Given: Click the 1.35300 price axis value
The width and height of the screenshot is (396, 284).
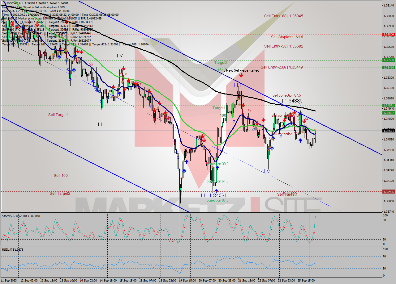Looking at the screenshot, I should click(x=388, y=77).
